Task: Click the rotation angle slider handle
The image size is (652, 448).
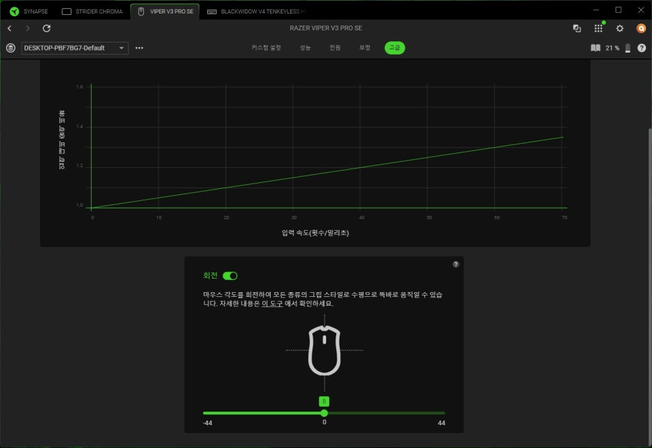Action: coord(324,413)
